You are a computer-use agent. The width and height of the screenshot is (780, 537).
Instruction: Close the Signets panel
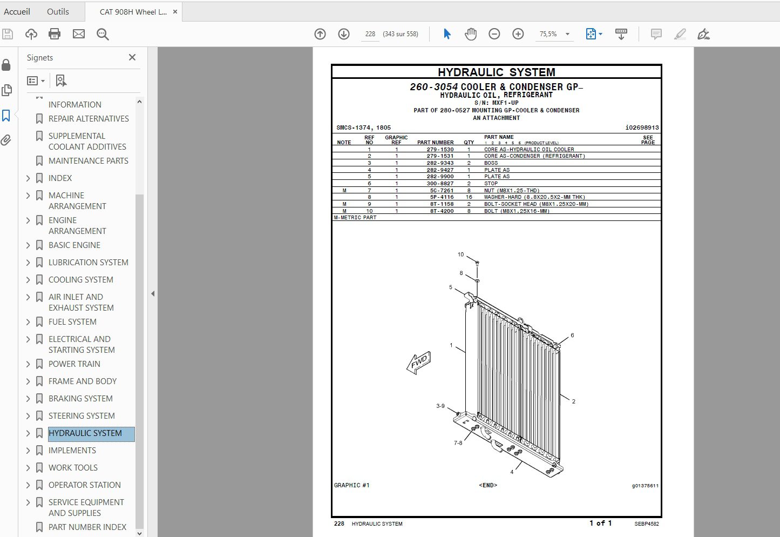tap(132, 57)
